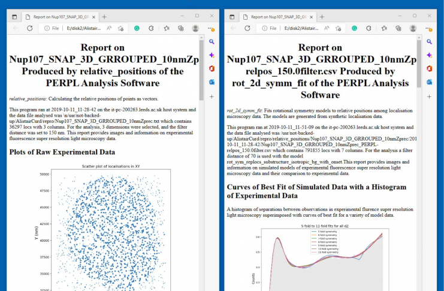Viewport: 444px width, 291px height.
Task: Add page to favorites in left window
Action: 120,28
